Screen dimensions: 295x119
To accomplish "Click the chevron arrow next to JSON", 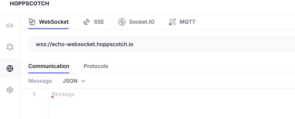I will pyautogui.click(x=83, y=81).
